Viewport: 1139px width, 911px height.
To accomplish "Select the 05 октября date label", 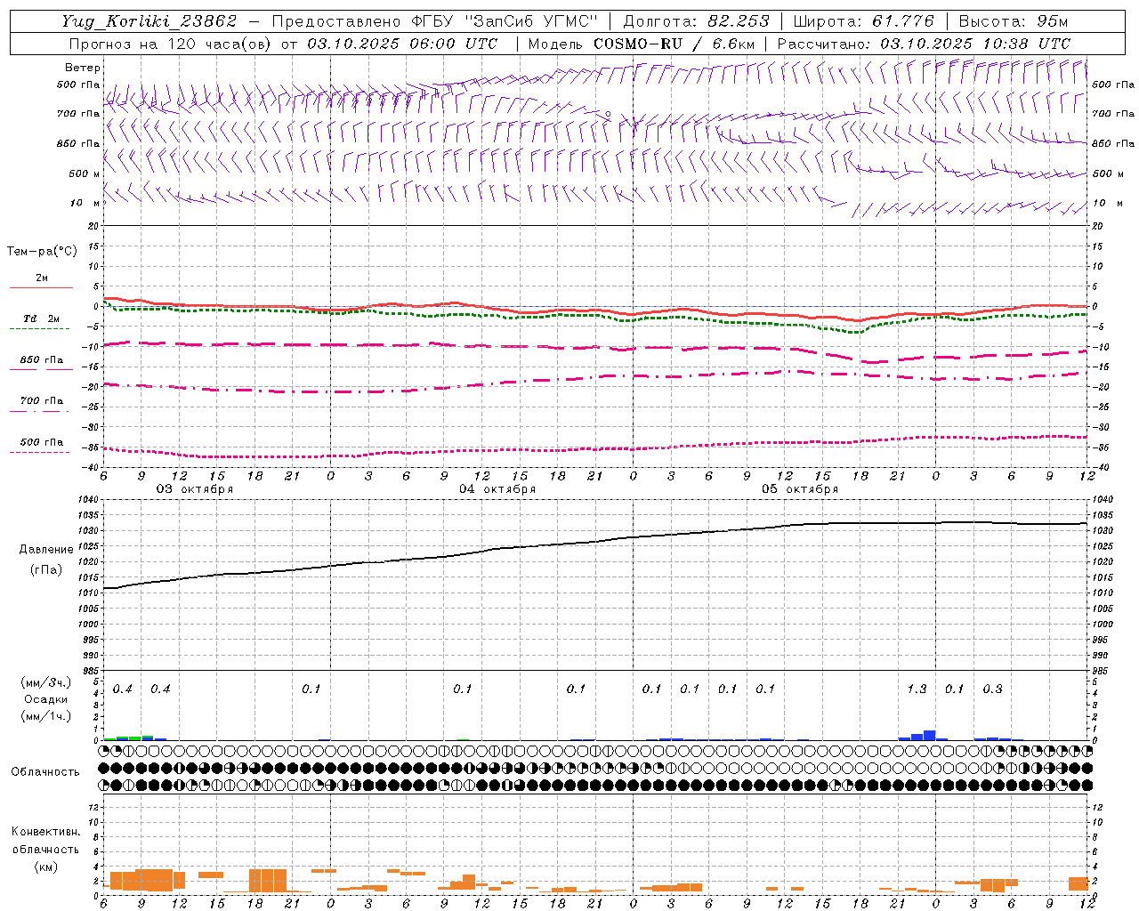I will pyautogui.click(x=800, y=488).
